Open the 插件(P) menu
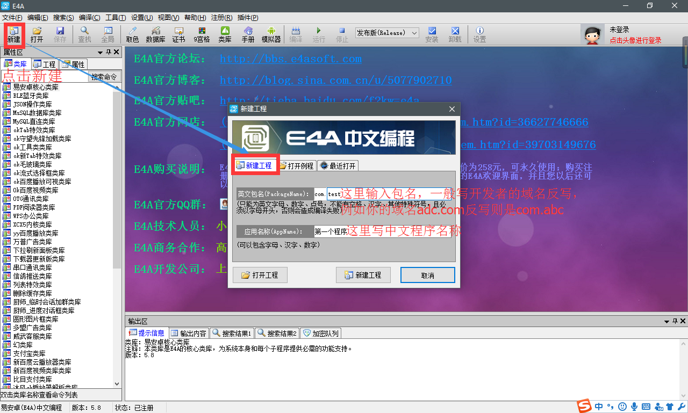The width and height of the screenshot is (688, 413). [x=247, y=18]
